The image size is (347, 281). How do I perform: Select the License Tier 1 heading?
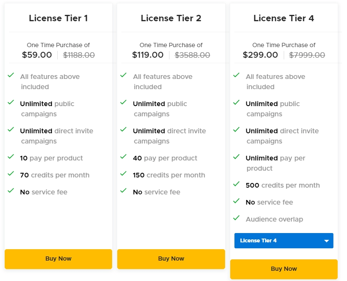(58, 18)
